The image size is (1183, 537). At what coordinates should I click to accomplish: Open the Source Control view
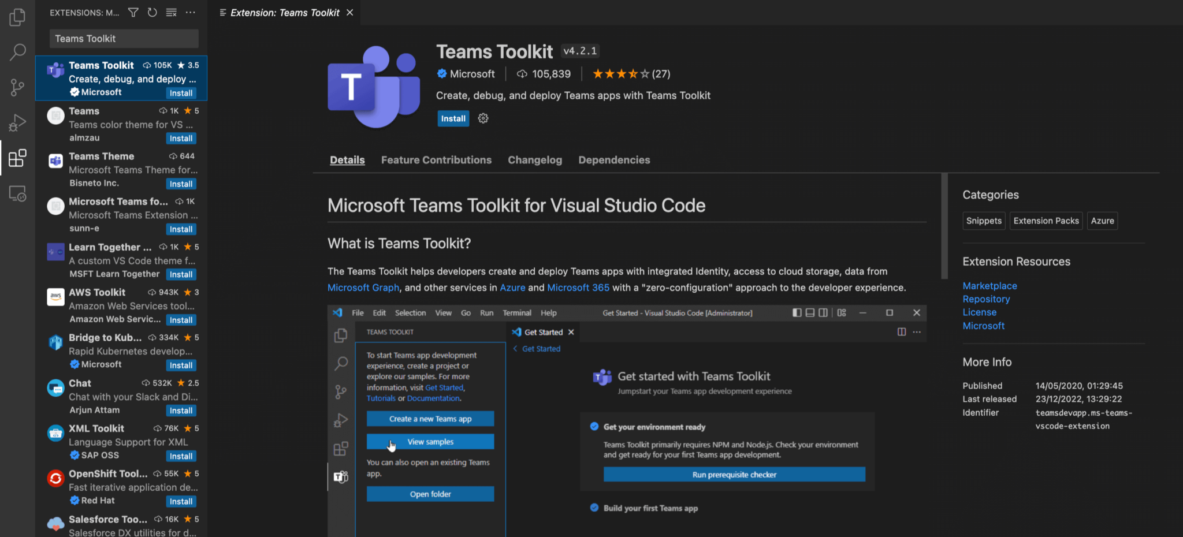17,88
